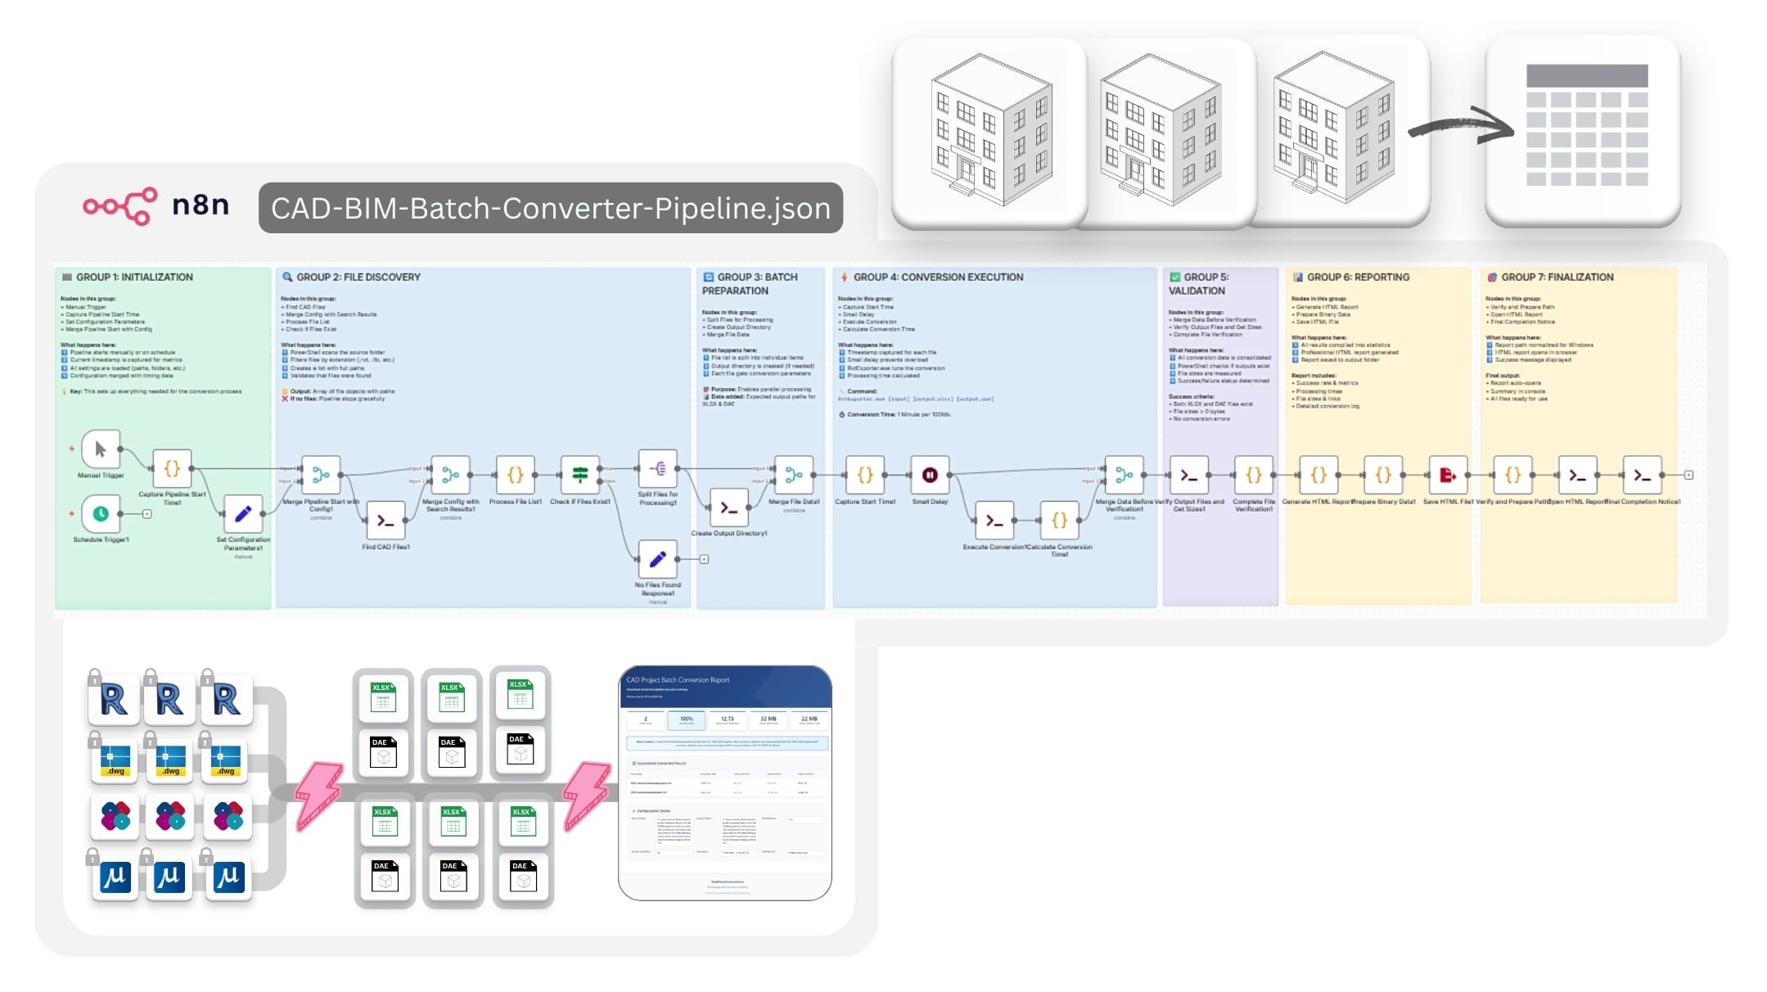
Task: Select the Schedule Trigger1 clock node
Action: [101, 514]
